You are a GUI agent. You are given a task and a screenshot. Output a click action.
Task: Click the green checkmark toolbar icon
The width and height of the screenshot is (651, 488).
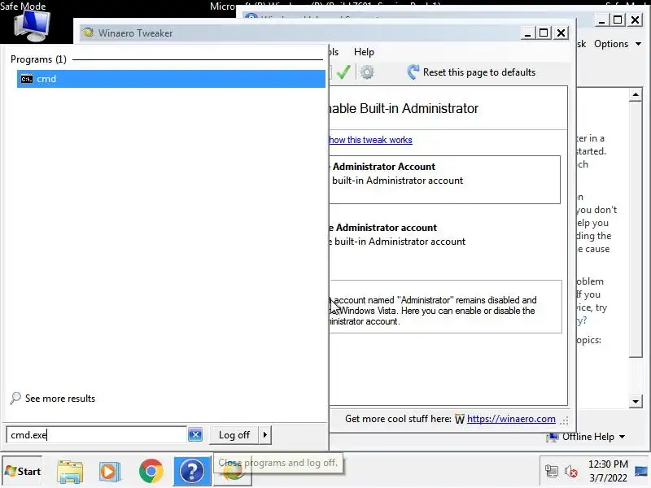[343, 72]
